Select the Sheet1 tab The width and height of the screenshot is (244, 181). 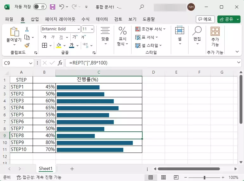46,169
